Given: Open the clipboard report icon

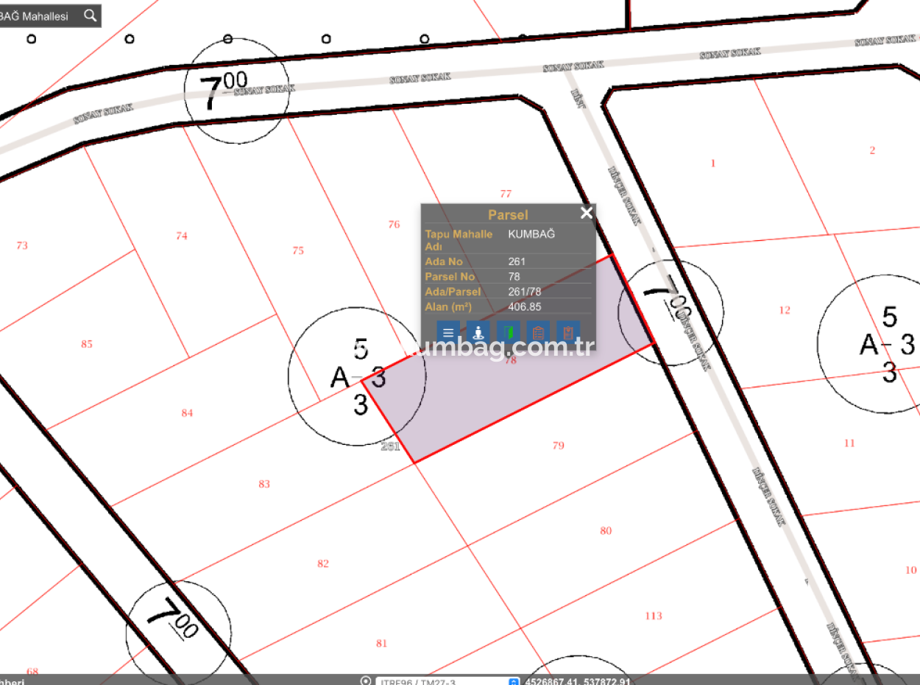Looking at the screenshot, I should (538, 332).
